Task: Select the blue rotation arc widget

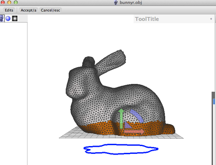Action: [137, 116]
